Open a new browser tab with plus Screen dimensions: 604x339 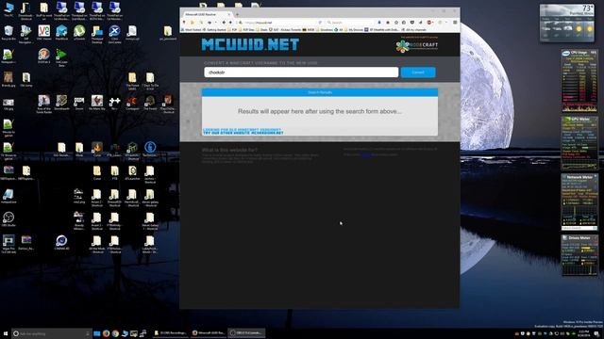tap(237, 14)
